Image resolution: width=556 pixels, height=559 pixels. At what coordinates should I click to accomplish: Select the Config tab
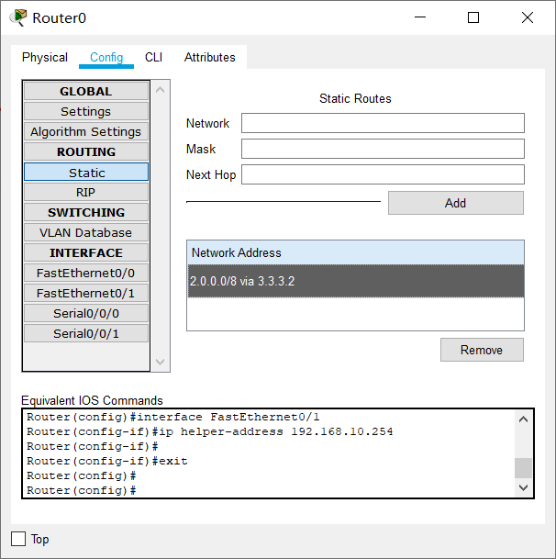106,58
